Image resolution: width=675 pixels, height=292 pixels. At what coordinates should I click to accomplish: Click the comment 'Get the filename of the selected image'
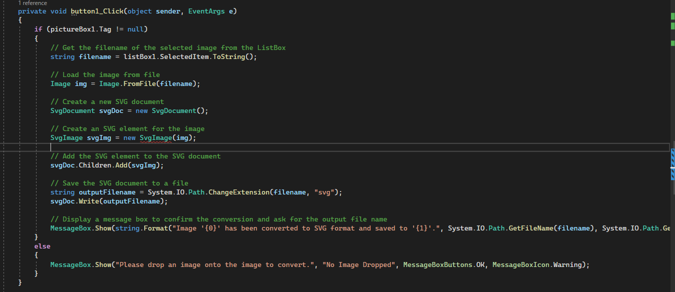point(140,47)
